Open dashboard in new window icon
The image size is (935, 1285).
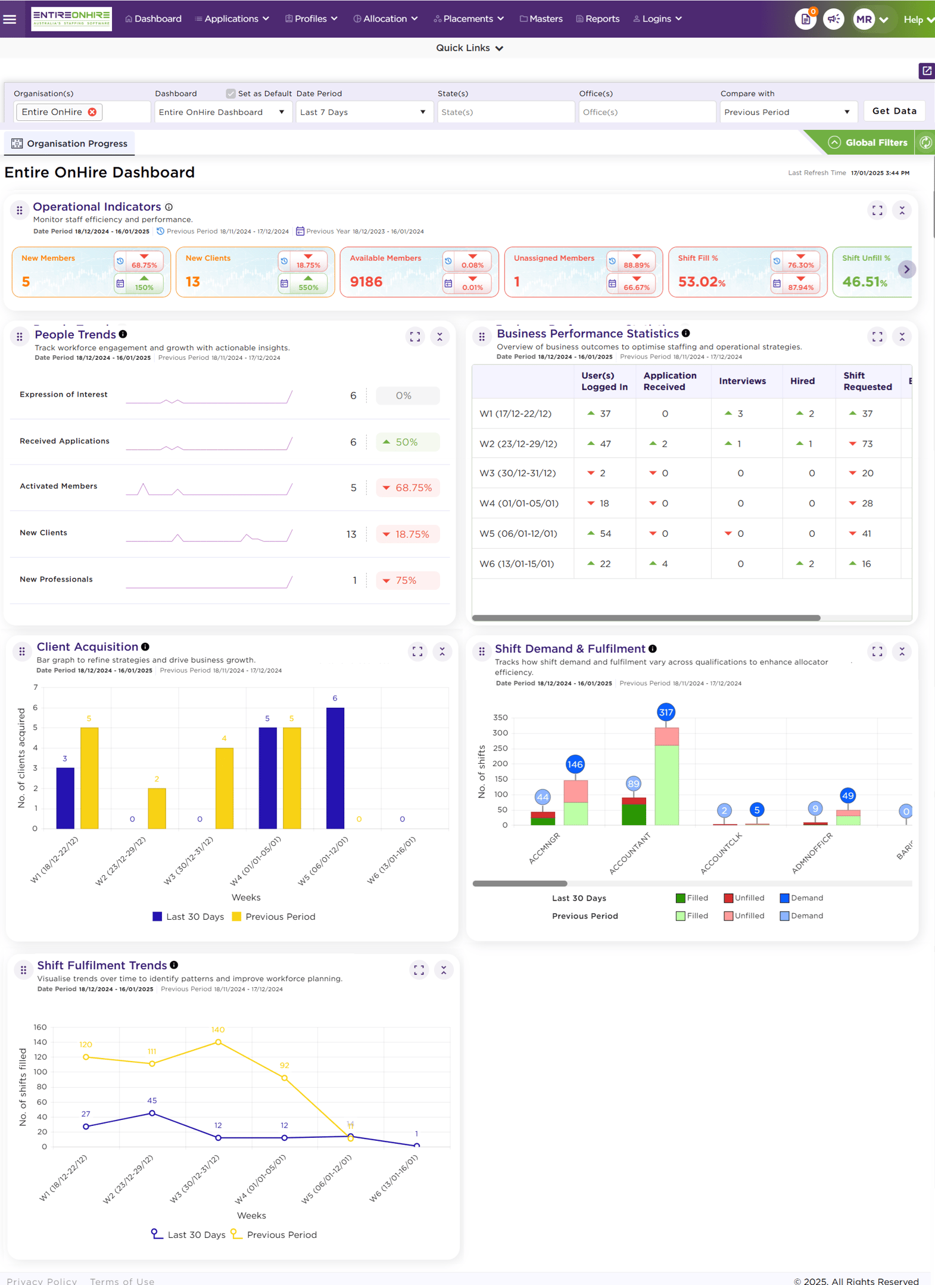pyautogui.click(x=927, y=71)
